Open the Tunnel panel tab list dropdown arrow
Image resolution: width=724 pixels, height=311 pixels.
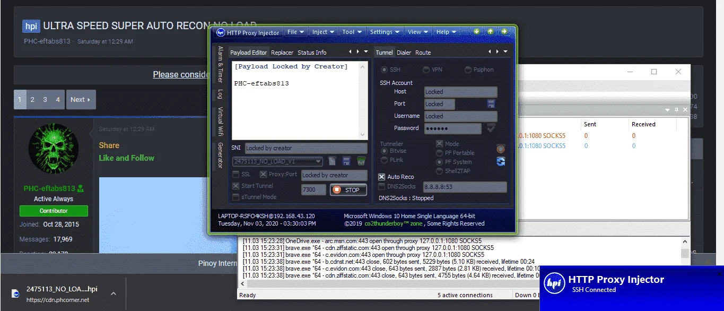pos(505,51)
